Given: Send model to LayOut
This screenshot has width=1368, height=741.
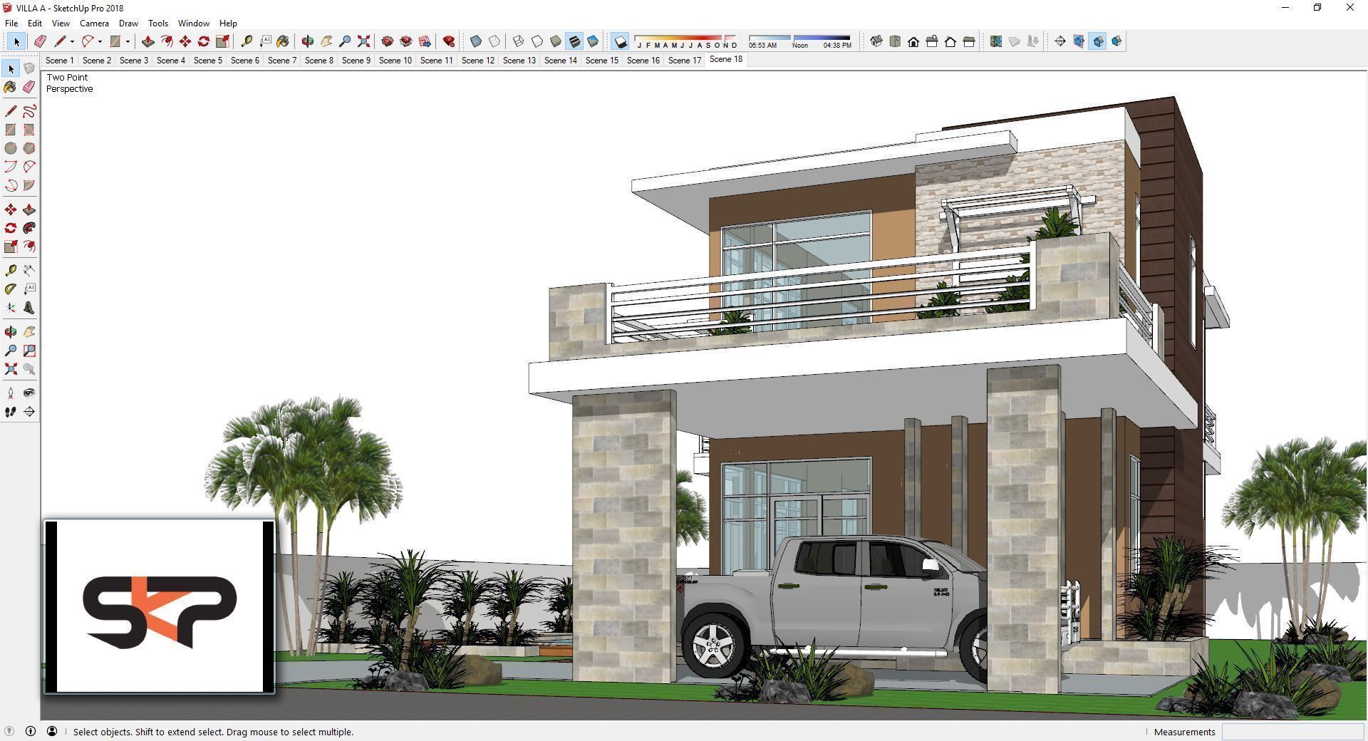Looking at the screenshot, I should [x=425, y=41].
